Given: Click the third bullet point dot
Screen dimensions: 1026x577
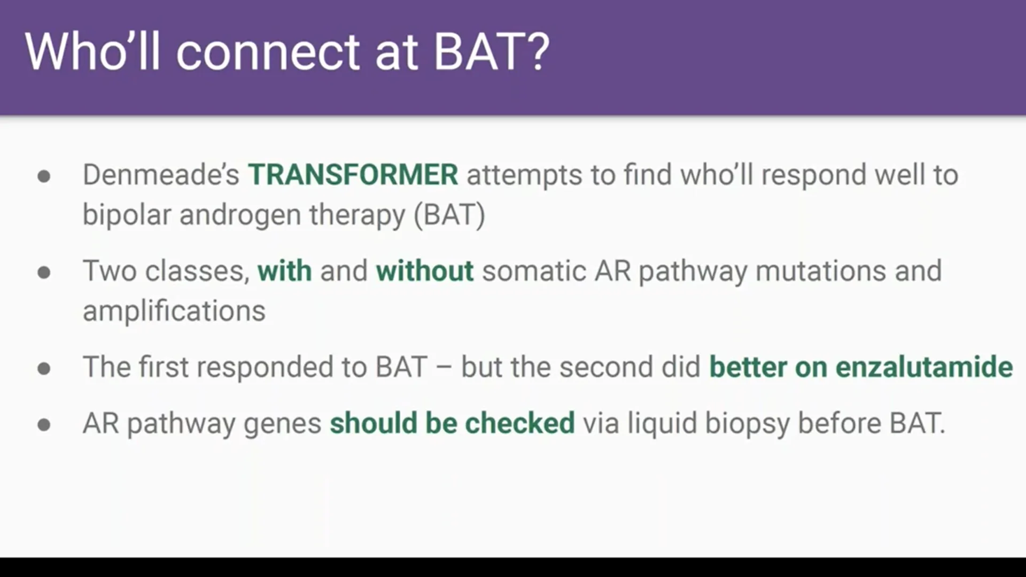Looking at the screenshot, I should click(44, 369).
